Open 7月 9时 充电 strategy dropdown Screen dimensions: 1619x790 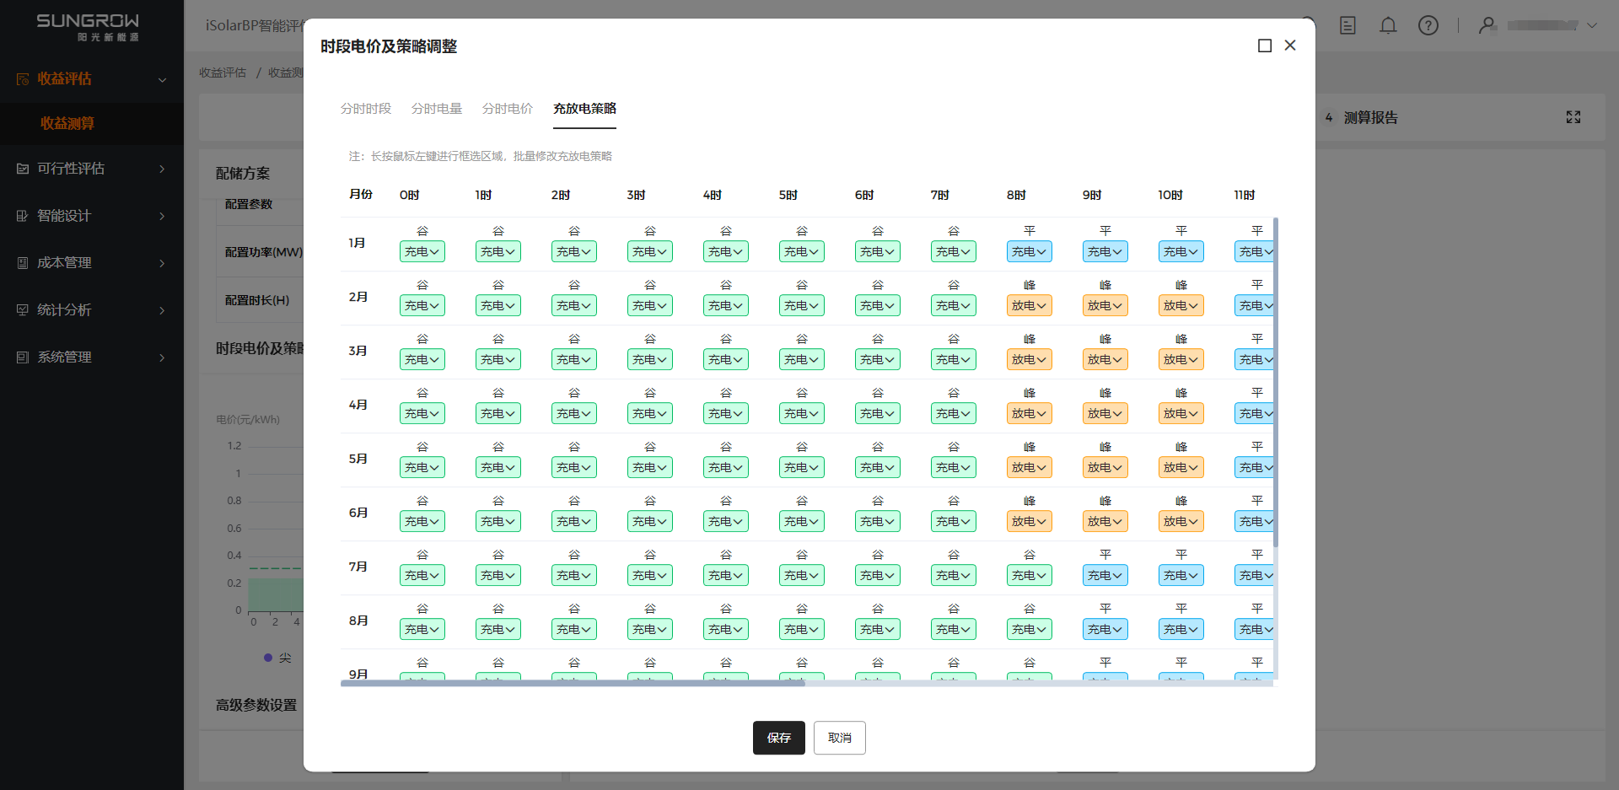click(1105, 575)
